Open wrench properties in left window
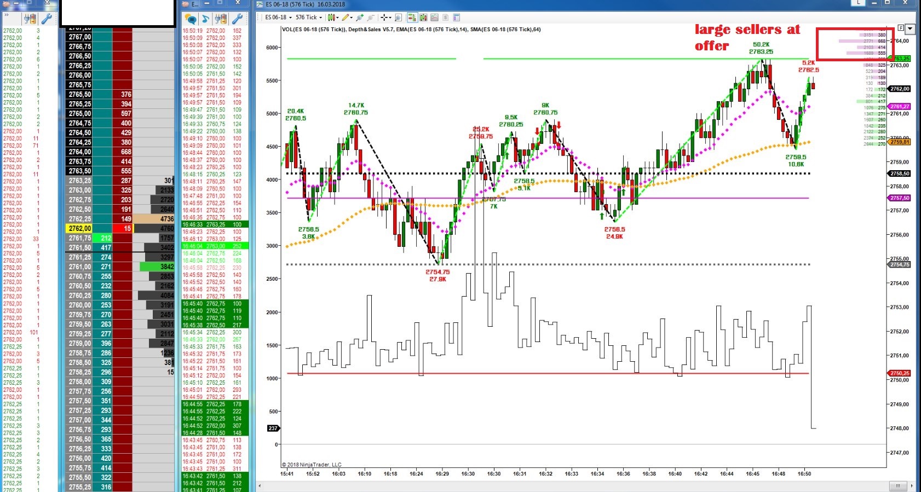921x492 pixels. (47, 19)
